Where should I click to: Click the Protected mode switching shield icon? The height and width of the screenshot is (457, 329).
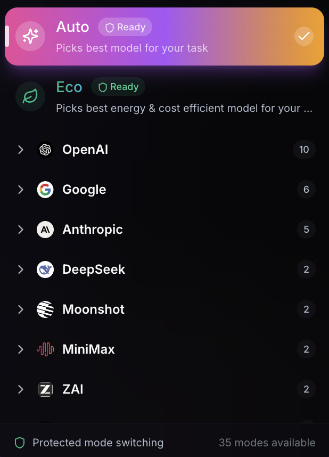(20, 443)
